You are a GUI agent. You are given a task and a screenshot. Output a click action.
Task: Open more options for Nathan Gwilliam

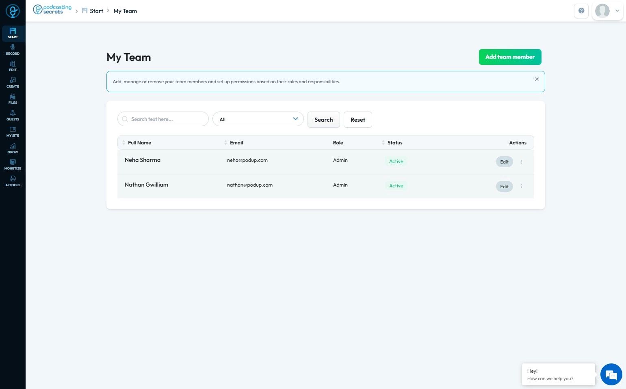pos(522,187)
